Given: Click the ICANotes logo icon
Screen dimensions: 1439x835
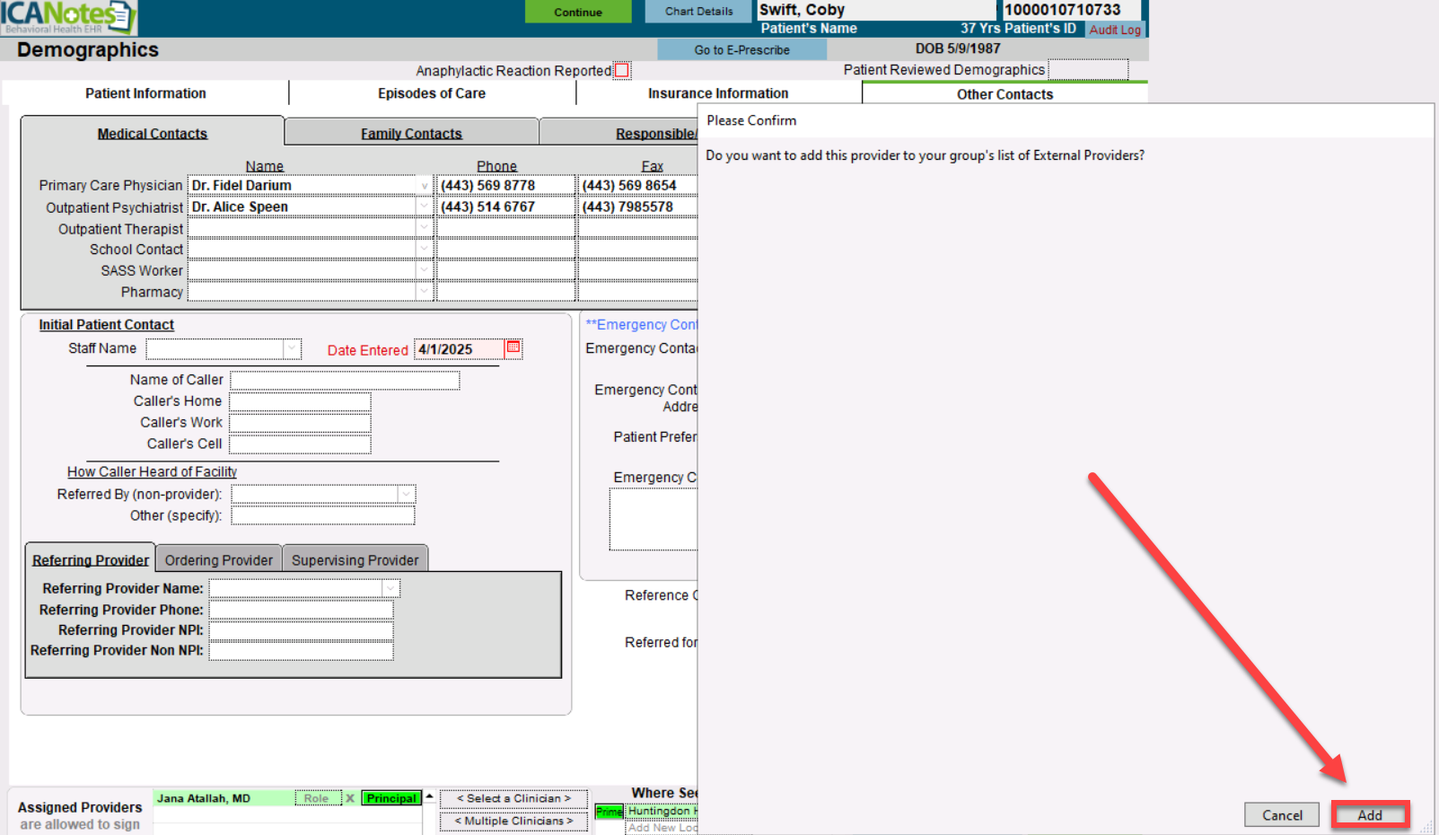Looking at the screenshot, I should pyautogui.click(x=68, y=17).
